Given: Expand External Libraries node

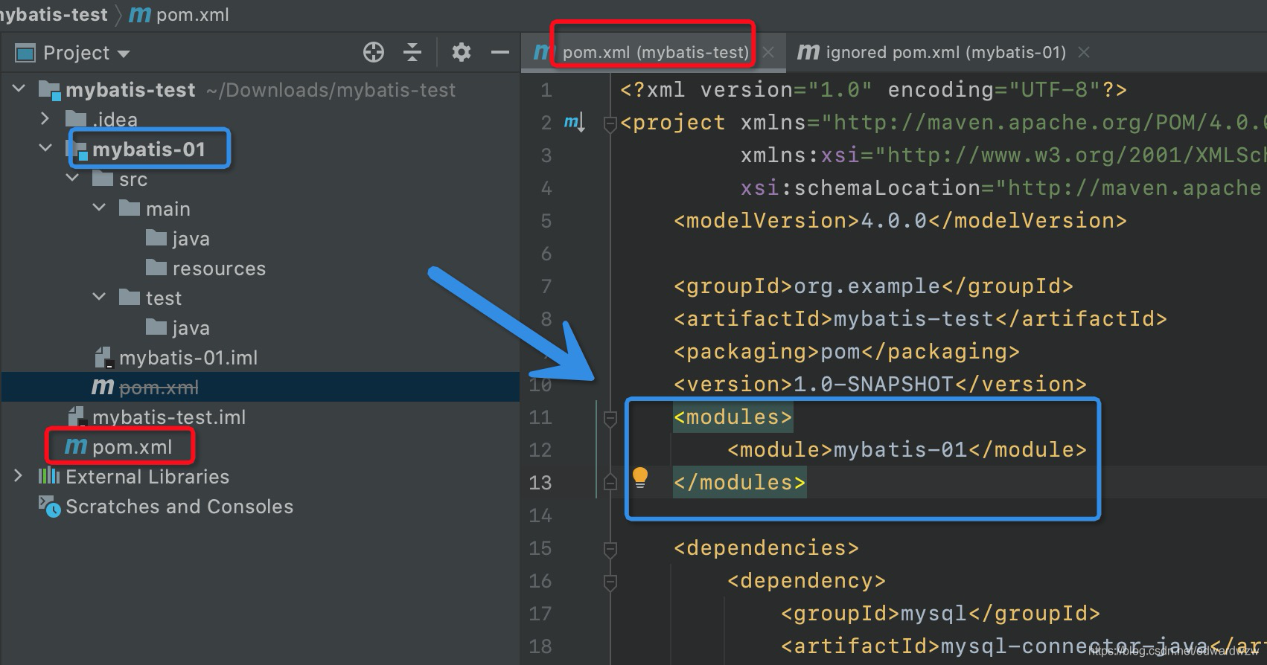Looking at the screenshot, I should coord(18,476).
